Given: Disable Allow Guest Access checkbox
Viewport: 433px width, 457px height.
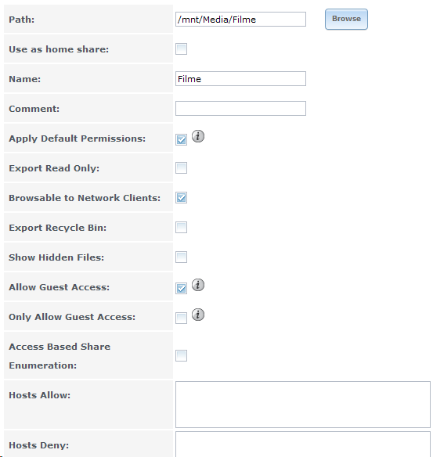Looking at the screenshot, I should click(x=181, y=288).
